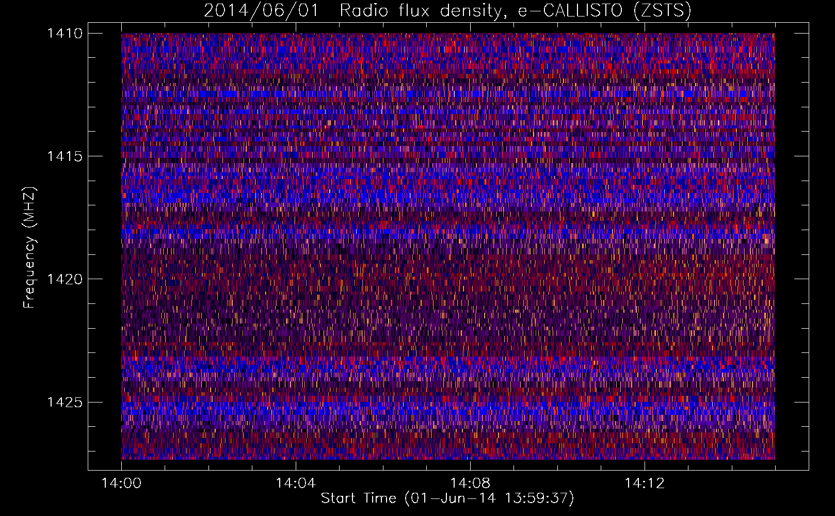Click the 14:04 time axis label
This screenshot has height=516, width=835.
295,483
